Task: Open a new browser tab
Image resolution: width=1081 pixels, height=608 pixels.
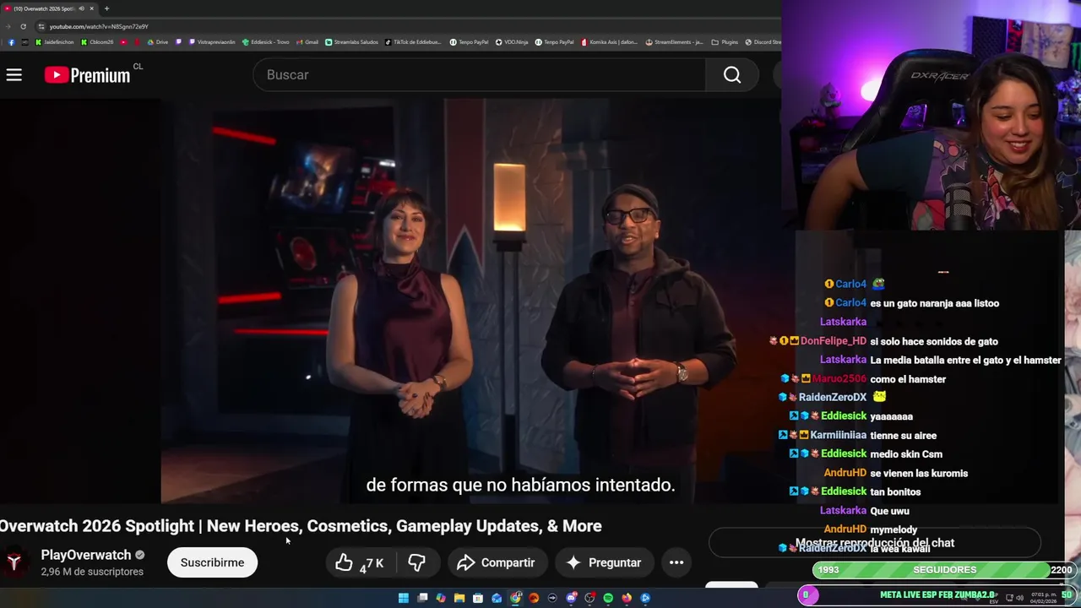Action: tap(106, 8)
